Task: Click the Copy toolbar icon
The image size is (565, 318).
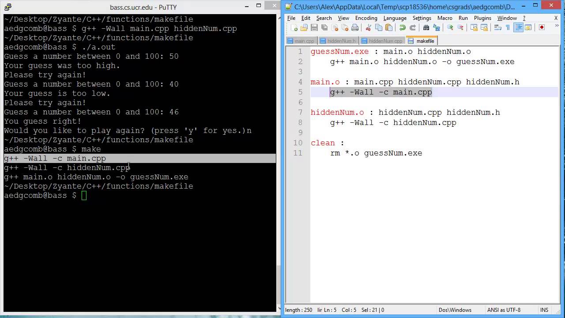Action: pos(378,27)
